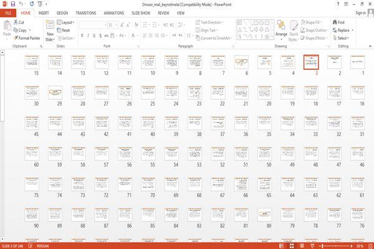Open the FILE tab

[x=8, y=13]
